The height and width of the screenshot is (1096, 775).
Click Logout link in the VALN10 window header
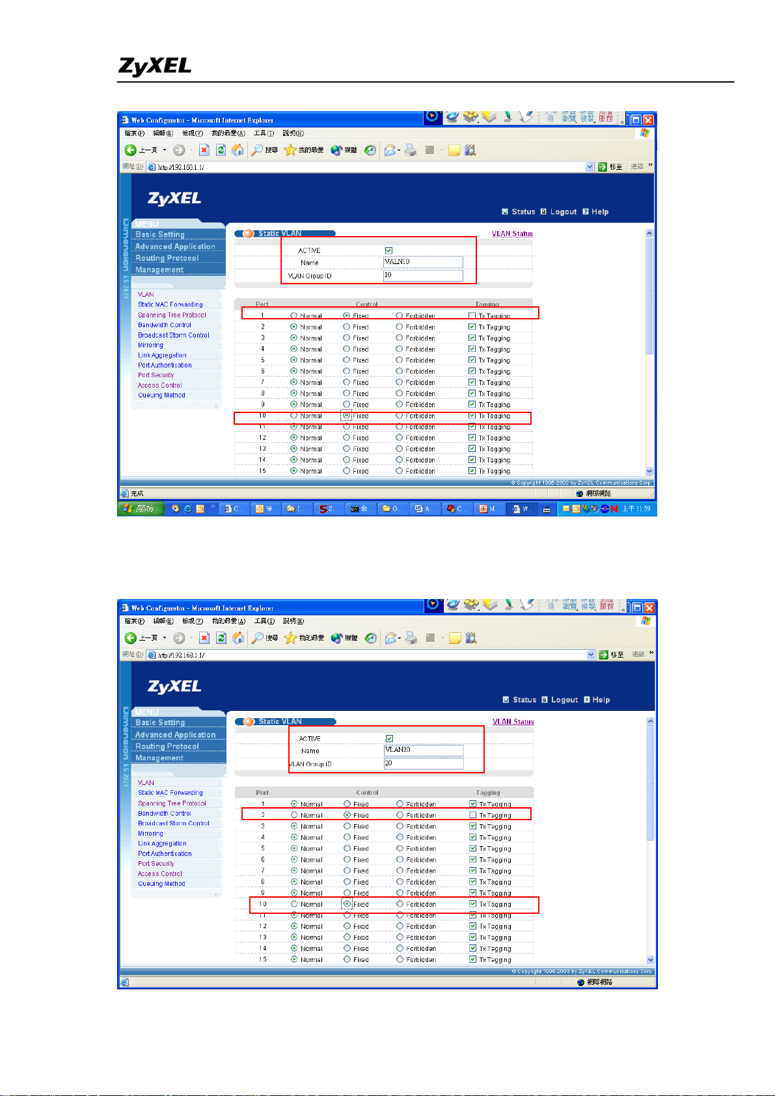(x=559, y=212)
